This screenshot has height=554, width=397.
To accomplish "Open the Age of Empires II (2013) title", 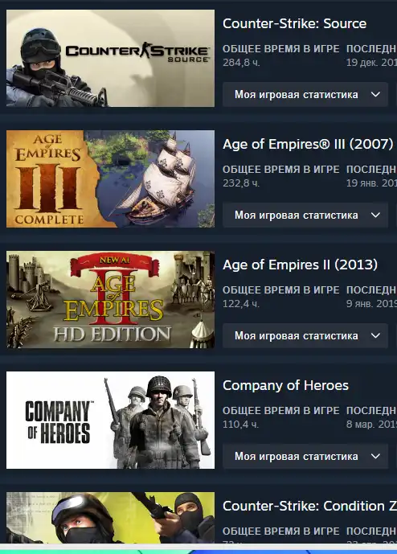I will pyautogui.click(x=301, y=265).
